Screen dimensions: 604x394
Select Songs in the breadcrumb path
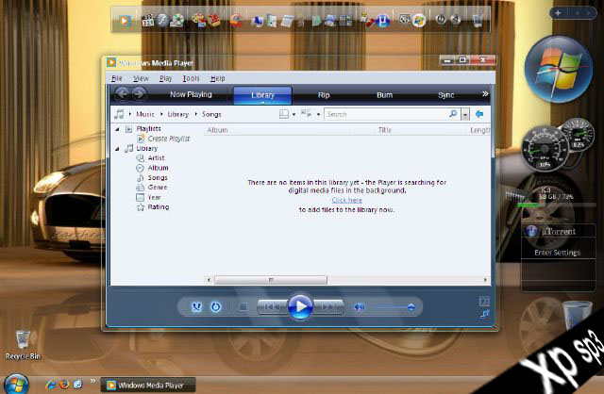pos(211,114)
